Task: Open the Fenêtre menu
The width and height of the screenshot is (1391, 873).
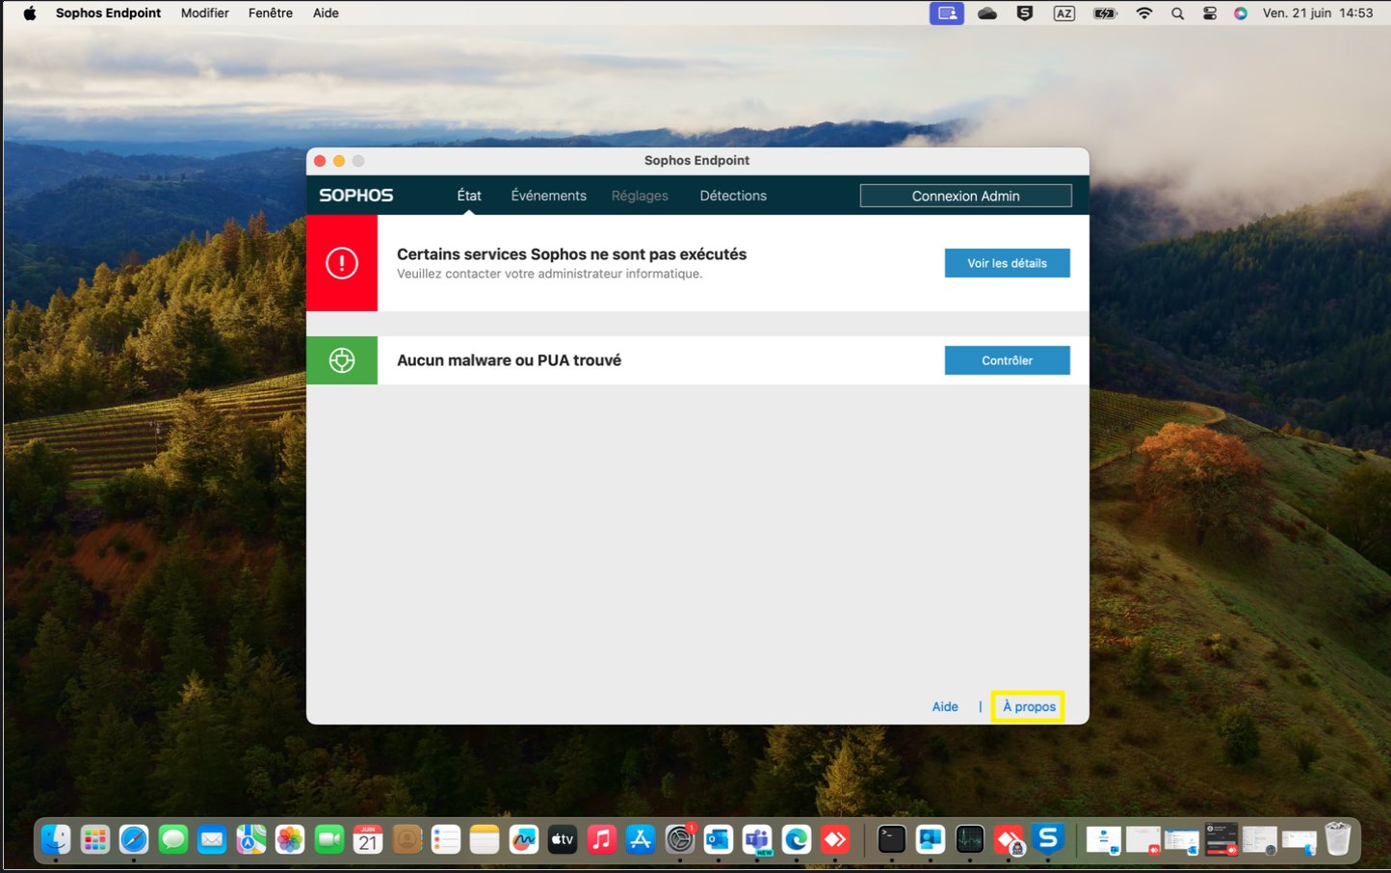Action: click(271, 13)
